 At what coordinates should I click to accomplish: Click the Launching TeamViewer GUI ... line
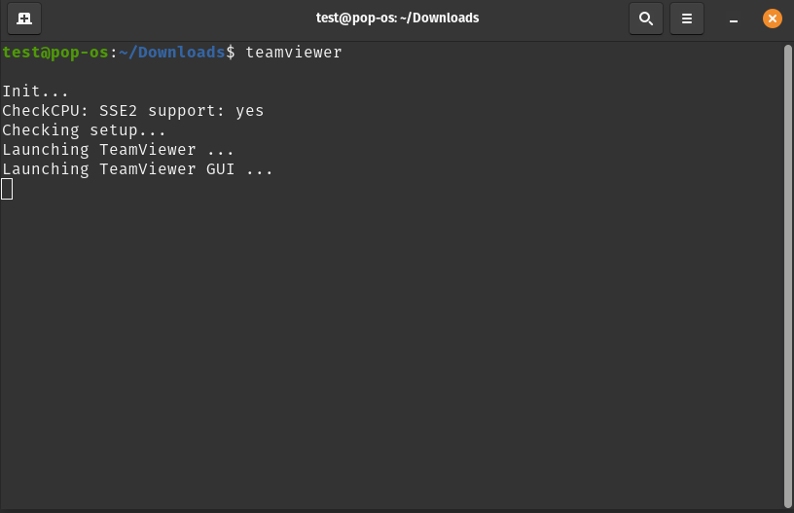coord(137,168)
